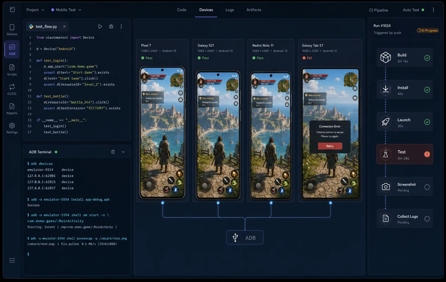Click Retry in the Connection Error dialog

tap(330, 146)
